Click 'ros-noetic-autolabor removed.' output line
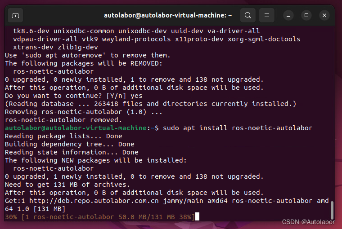The width and height of the screenshot is (342, 229). [63, 120]
